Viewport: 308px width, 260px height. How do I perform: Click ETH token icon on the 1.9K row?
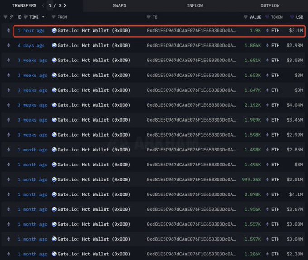pos(267,30)
